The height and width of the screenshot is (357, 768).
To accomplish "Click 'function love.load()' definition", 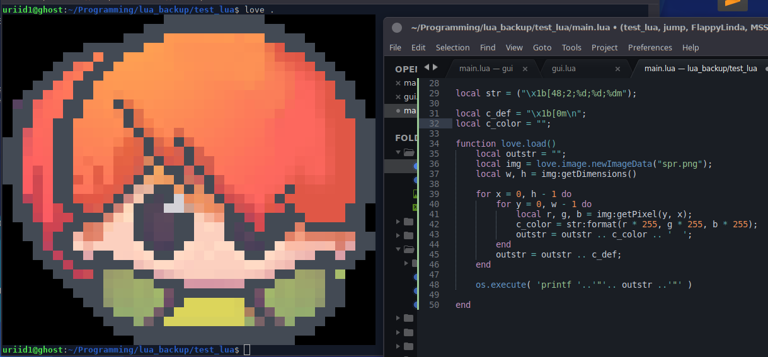I will [506, 144].
